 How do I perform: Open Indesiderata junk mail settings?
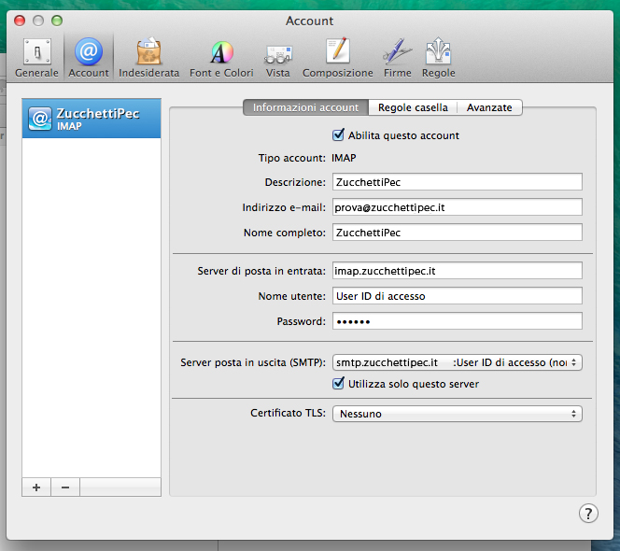click(149, 58)
